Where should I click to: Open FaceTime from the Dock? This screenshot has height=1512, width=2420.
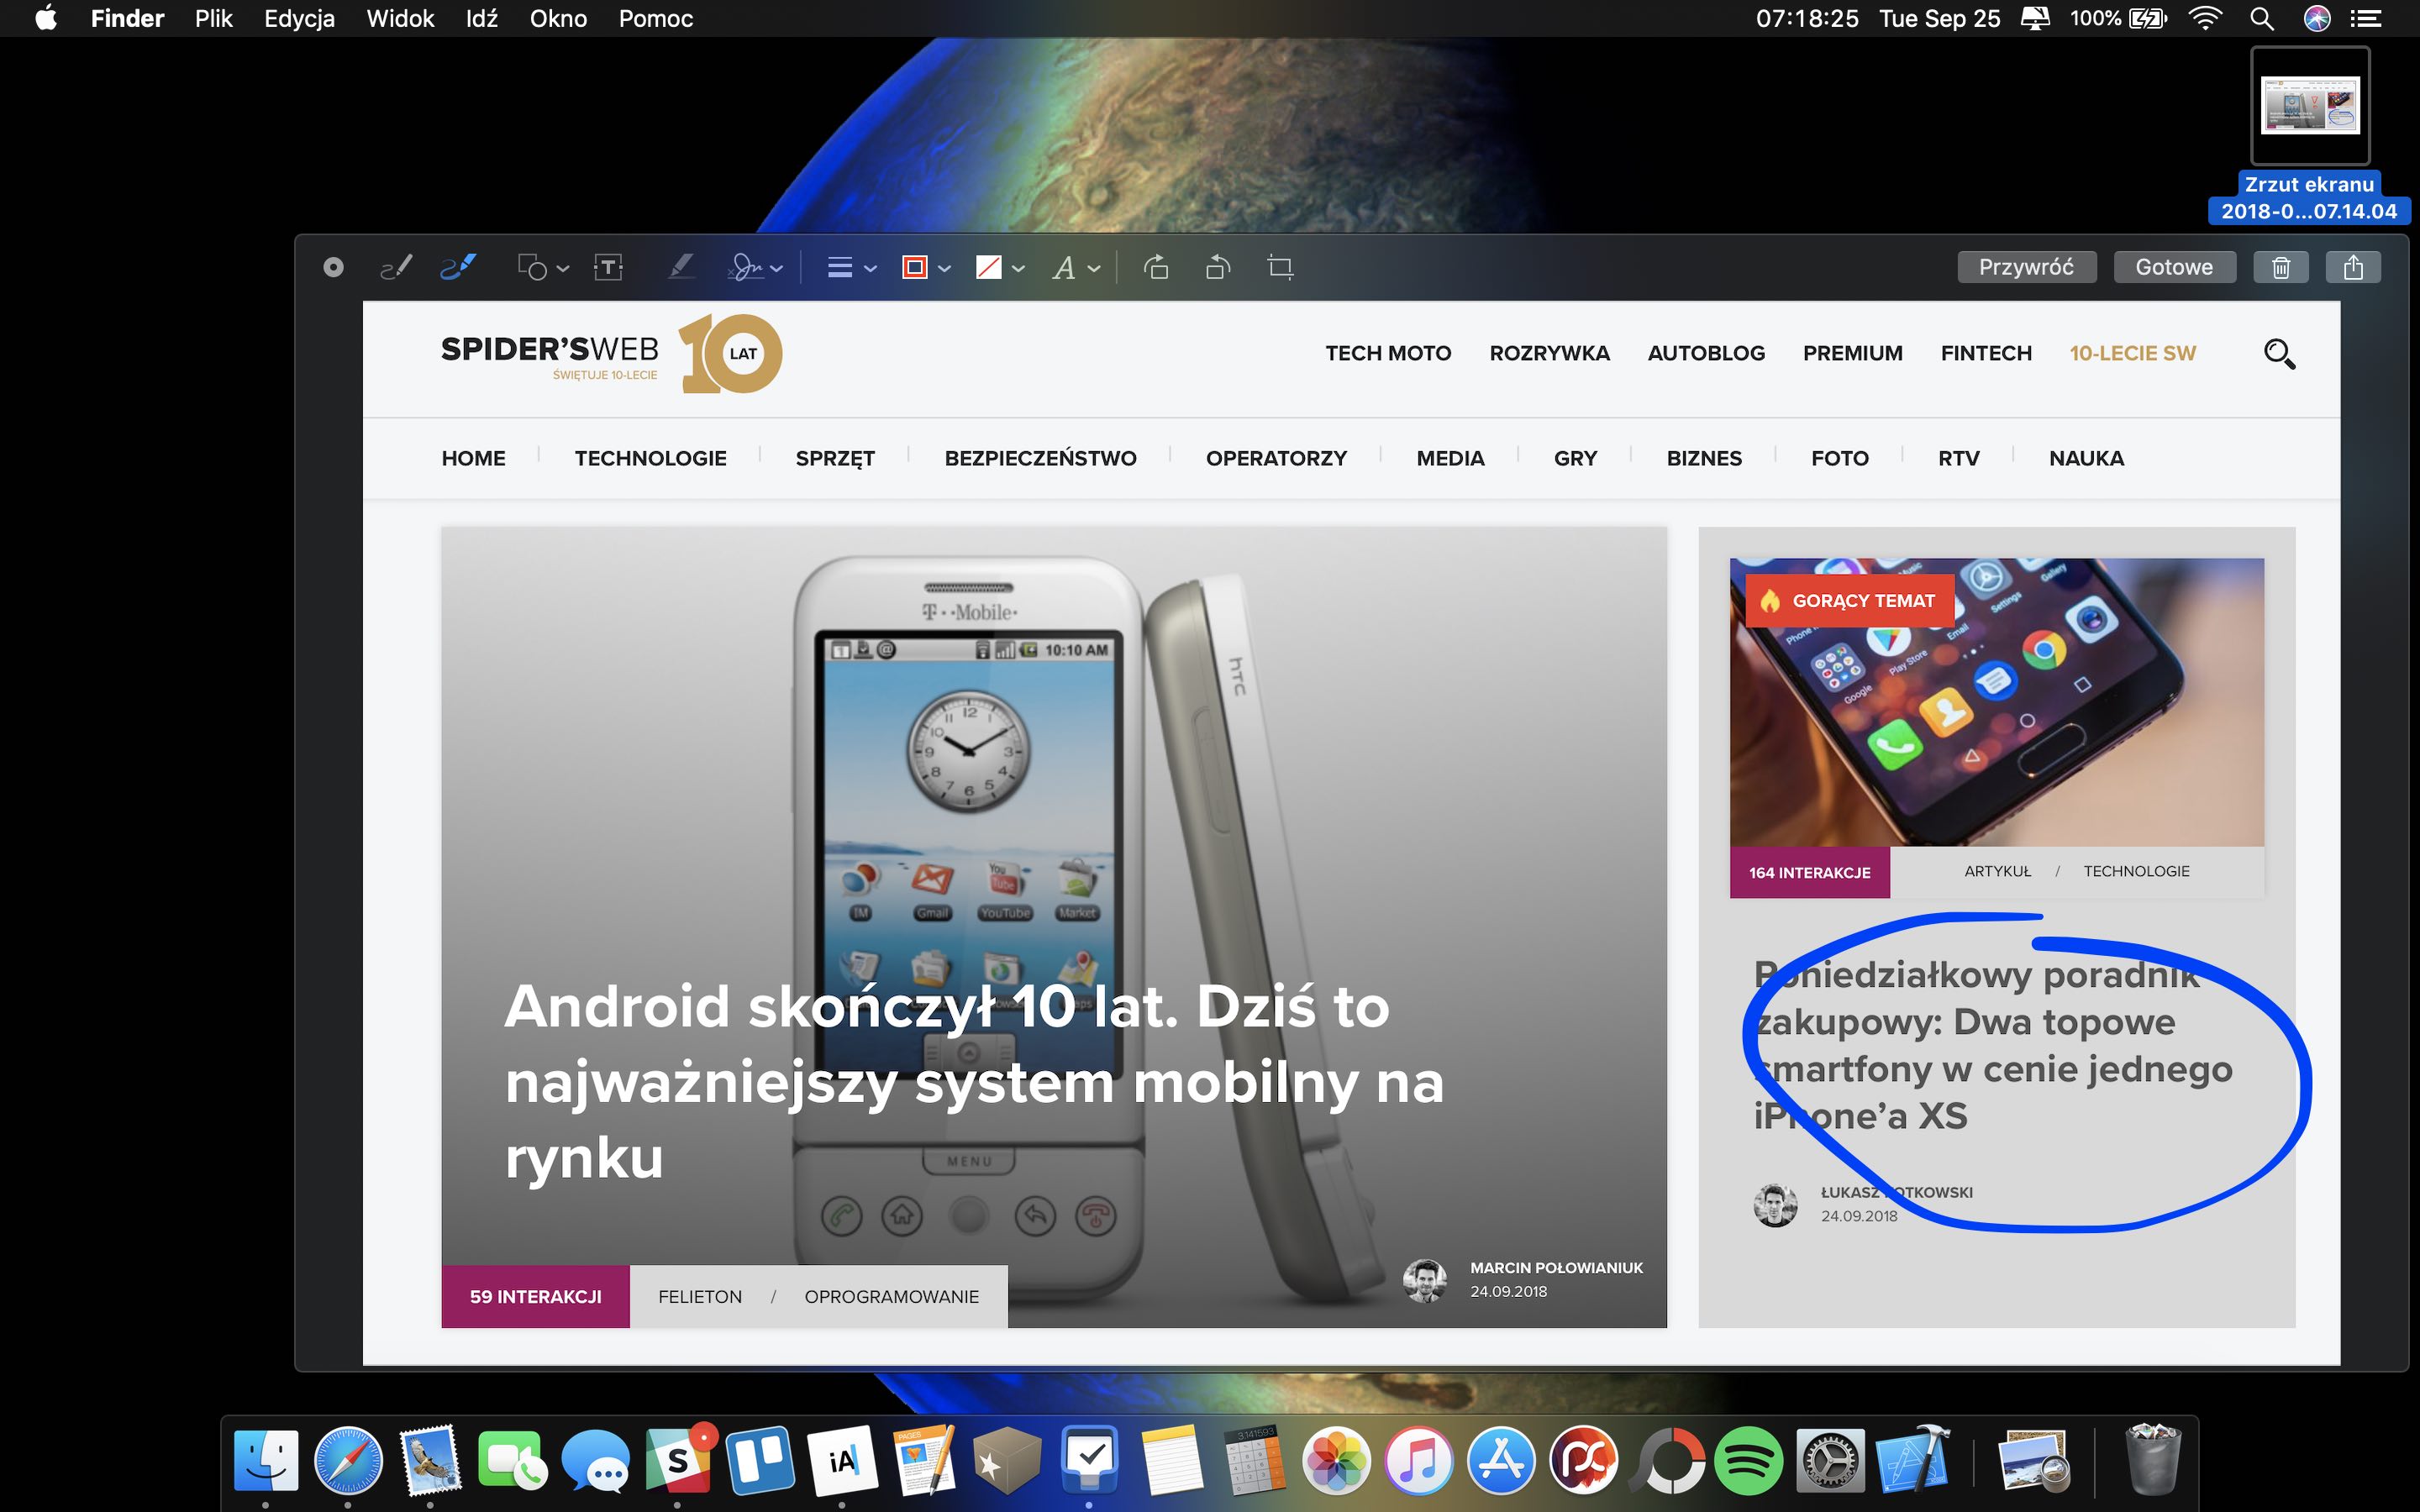point(512,1460)
